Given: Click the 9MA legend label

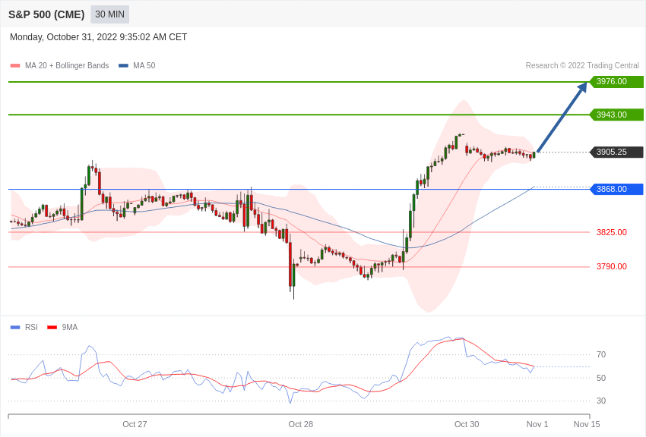Looking at the screenshot, I should click(70, 327).
